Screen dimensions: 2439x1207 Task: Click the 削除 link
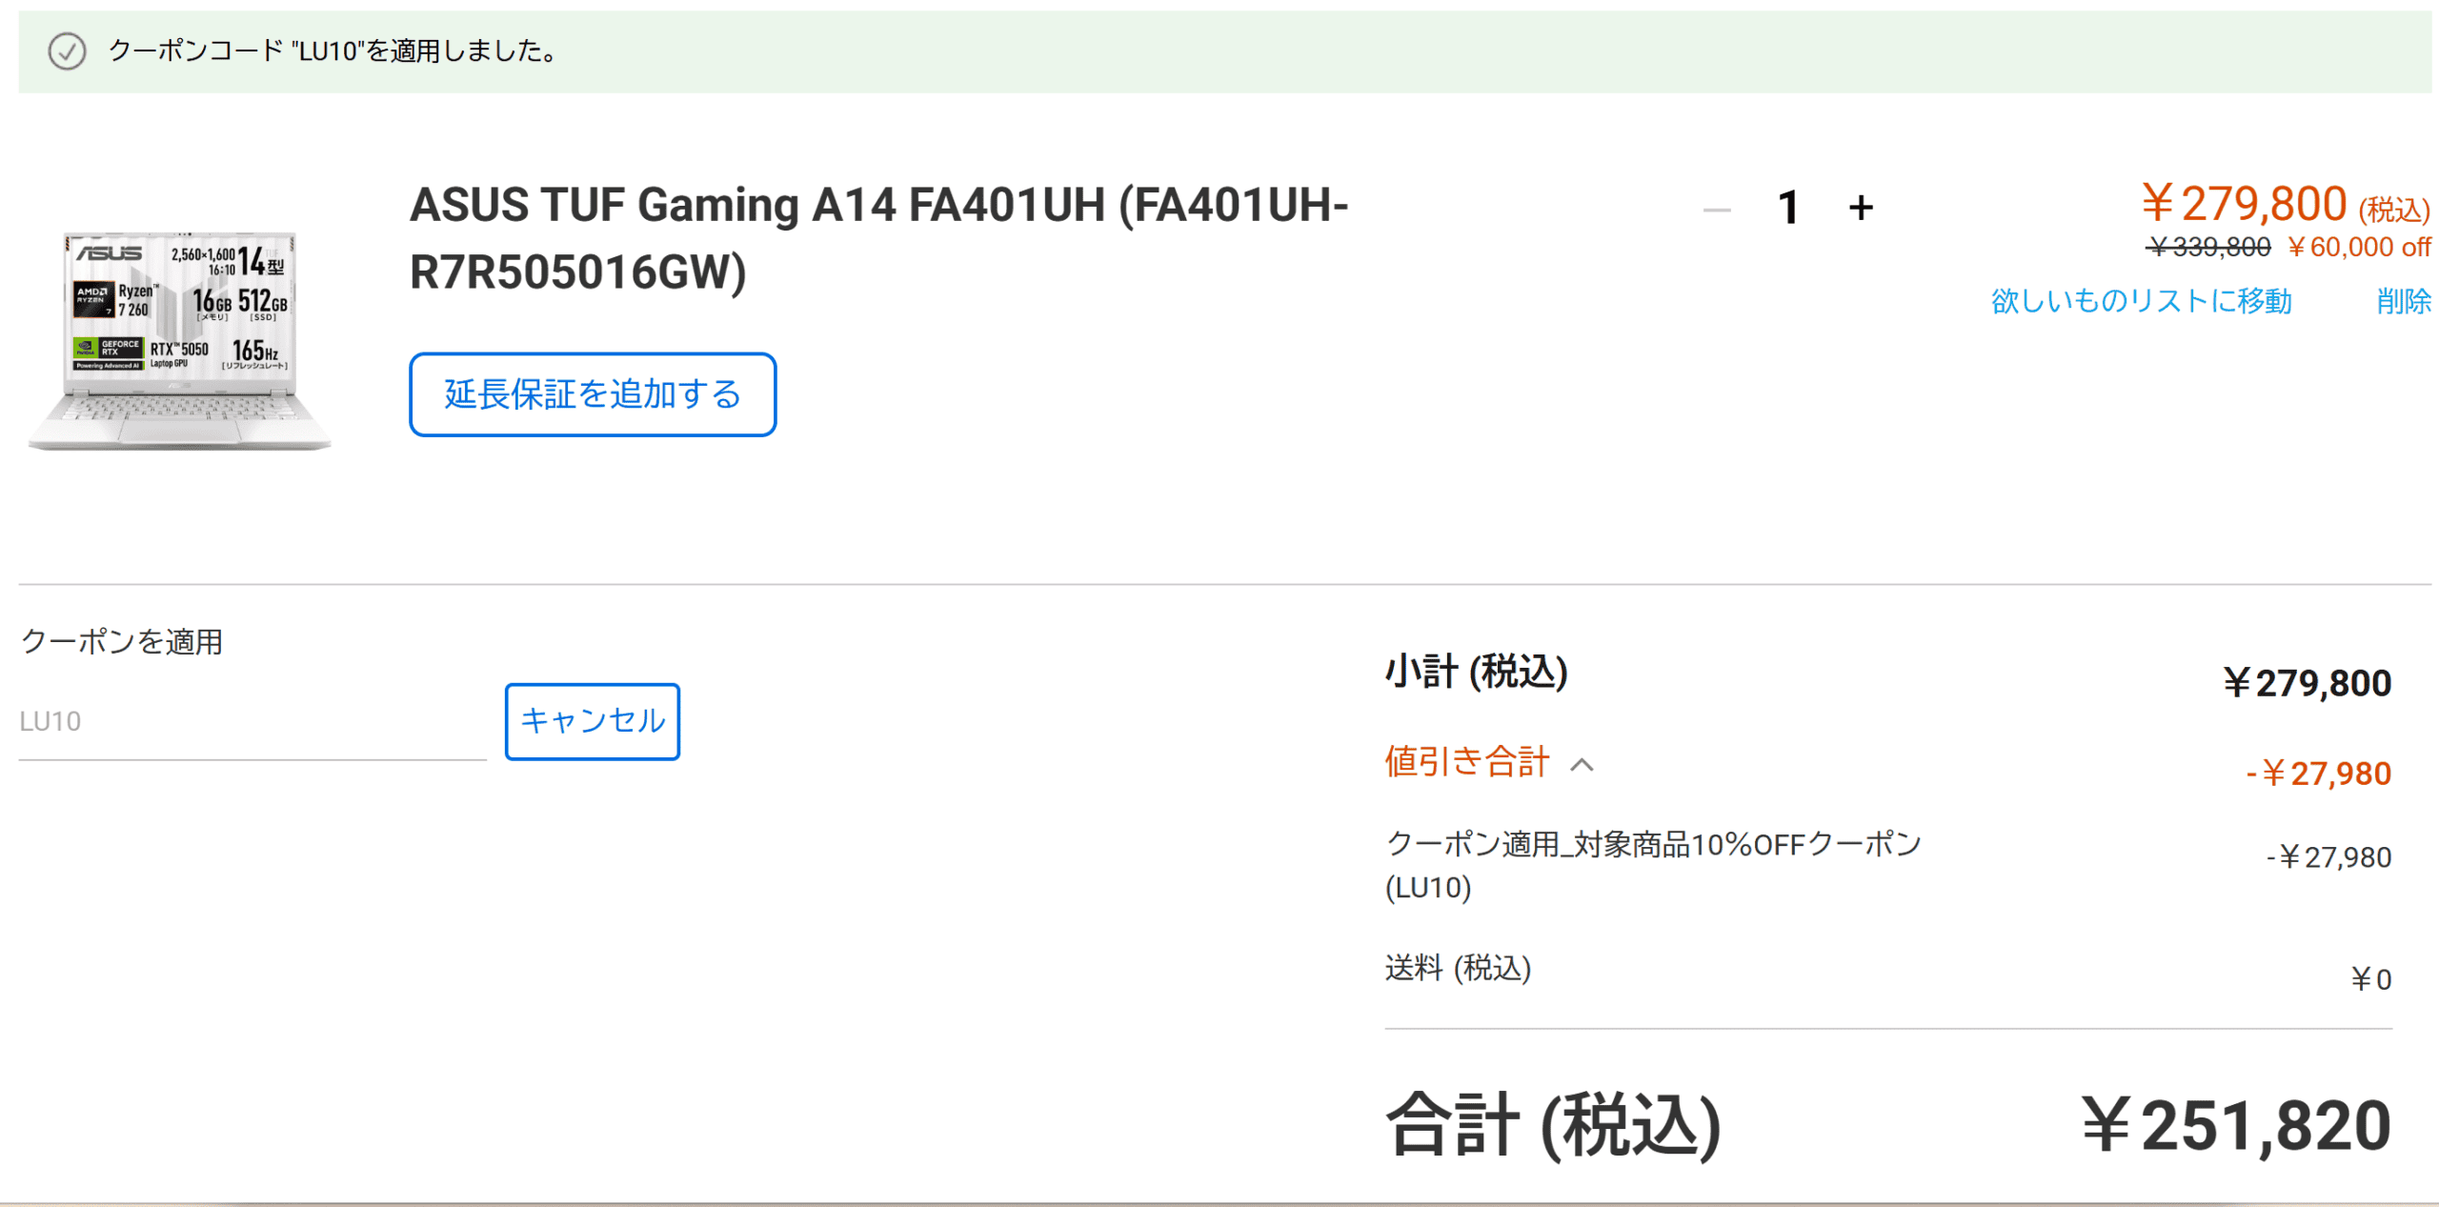coord(2404,301)
